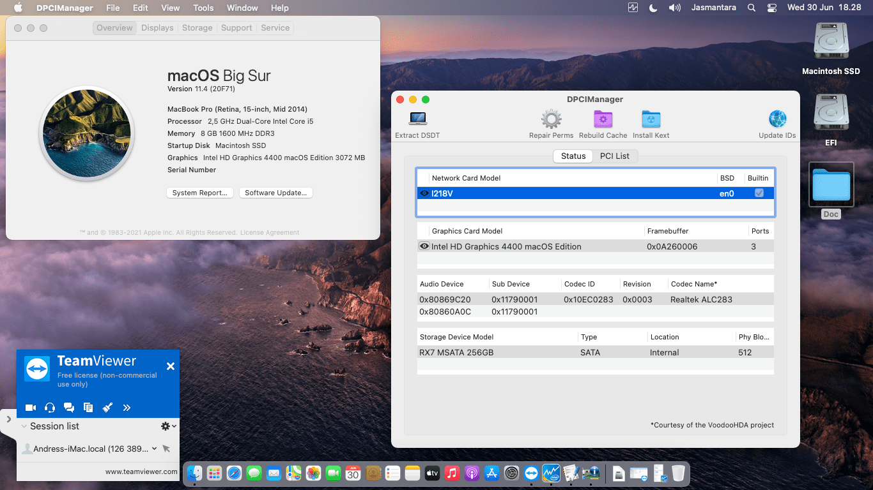873x490 pixels.
Task: Open the www.teamviewer.com link
Action: 141,471
